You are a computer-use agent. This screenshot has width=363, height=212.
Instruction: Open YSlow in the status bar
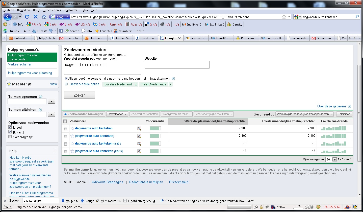pos(278,207)
